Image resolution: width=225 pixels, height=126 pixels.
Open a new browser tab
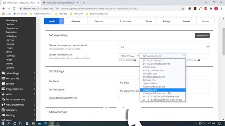(84, 3)
